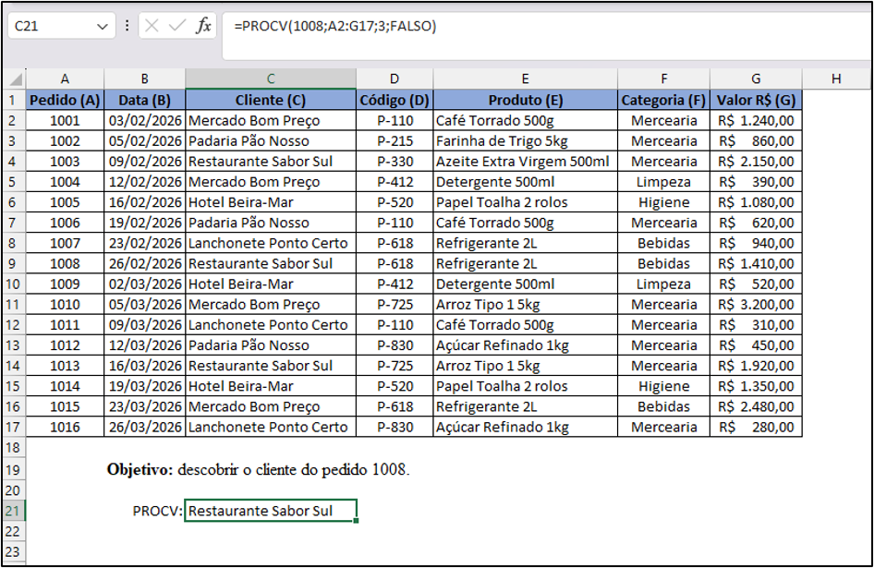Click result cell C21 'Restaurante Sabor Sul'
The height and width of the screenshot is (568, 874).
tap(271, 511)
